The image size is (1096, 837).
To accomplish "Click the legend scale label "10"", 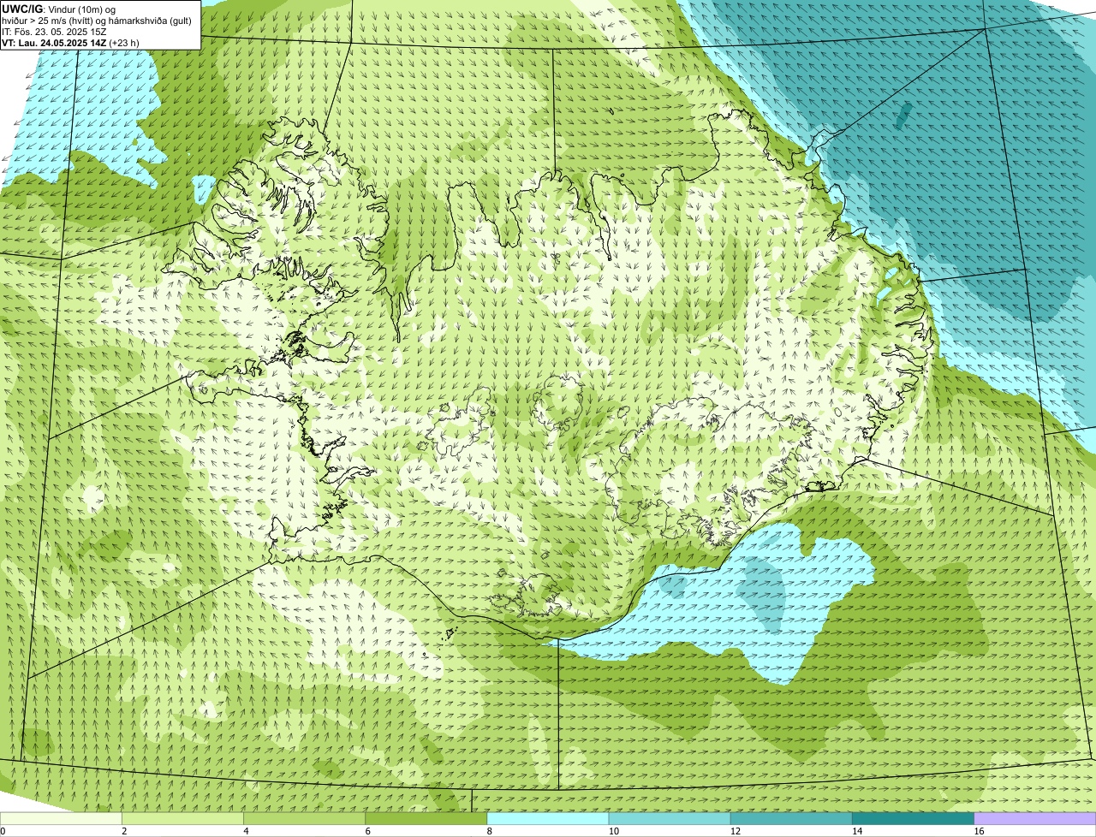I will (614, 831).
